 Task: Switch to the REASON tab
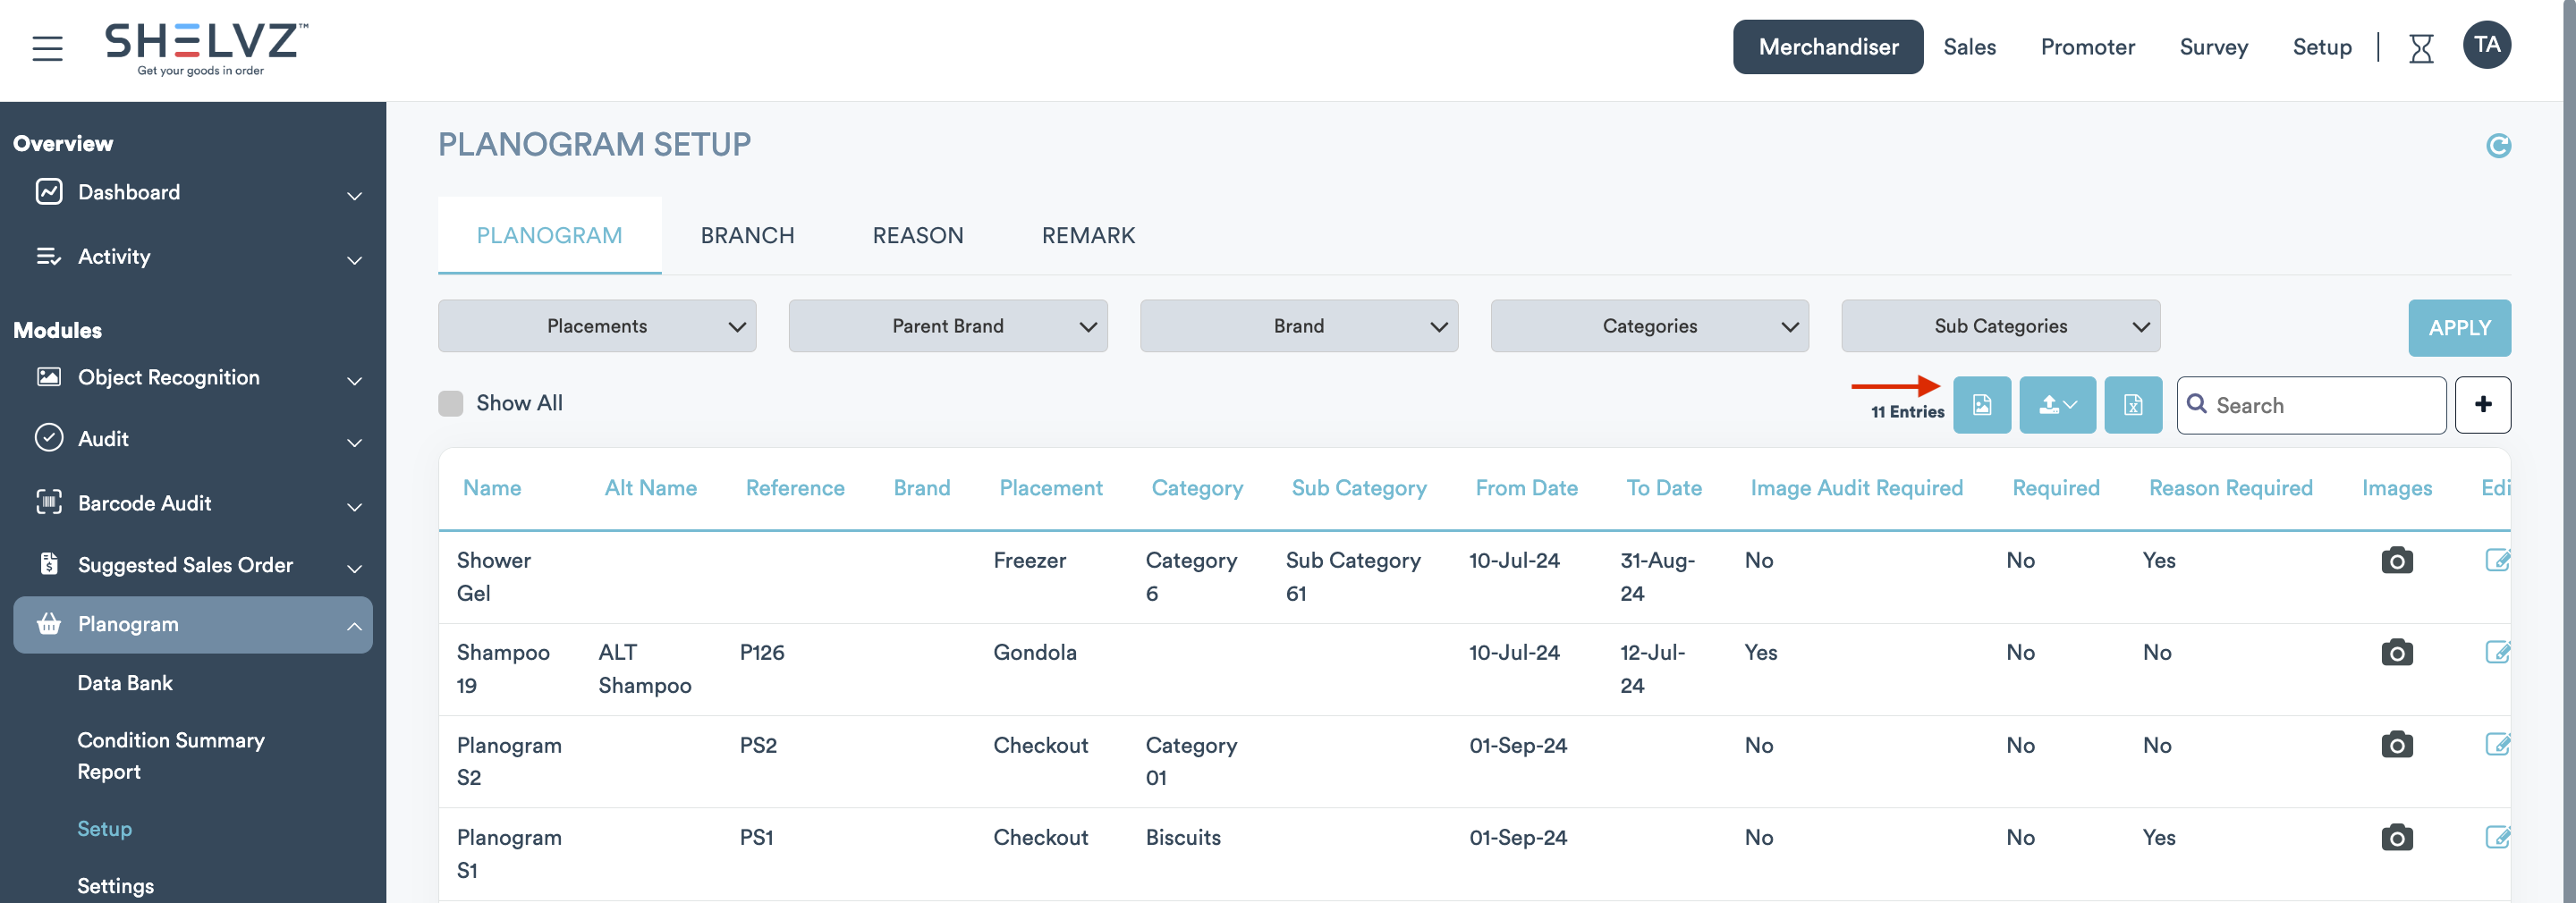917,236
